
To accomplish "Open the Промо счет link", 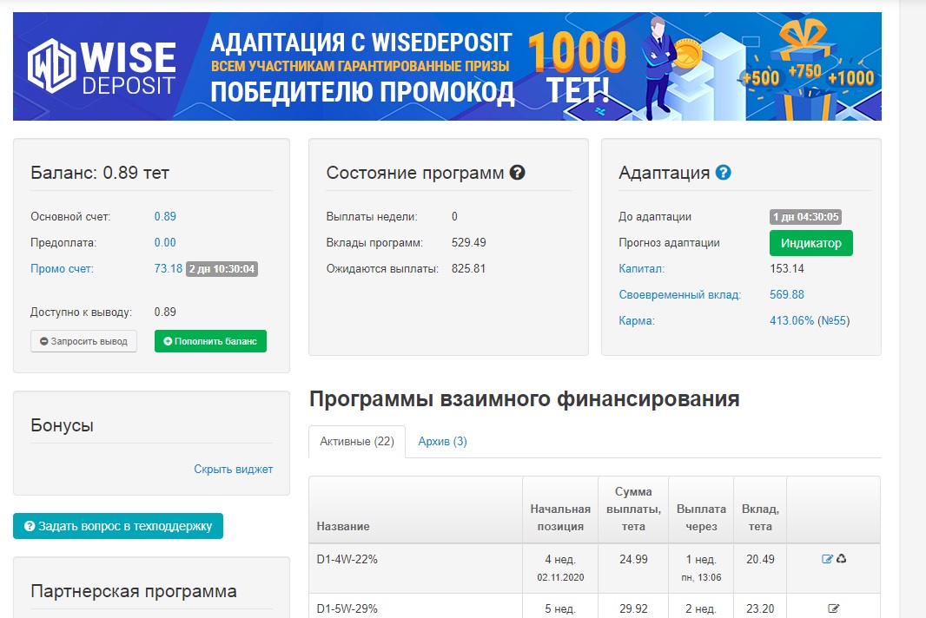I will (x=62, y=269).
